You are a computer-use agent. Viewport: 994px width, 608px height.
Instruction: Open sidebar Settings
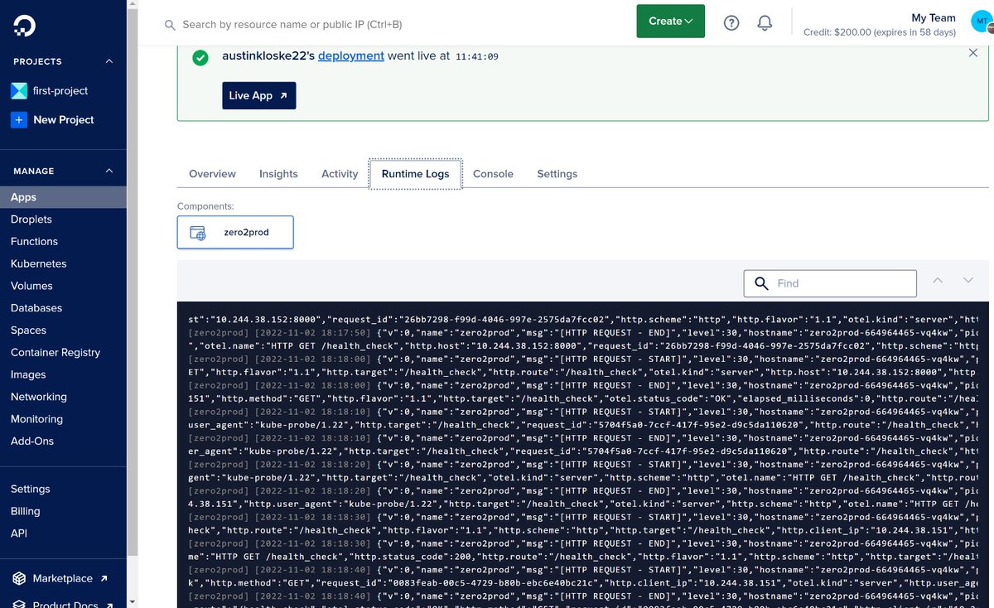[x=30, y=490]
